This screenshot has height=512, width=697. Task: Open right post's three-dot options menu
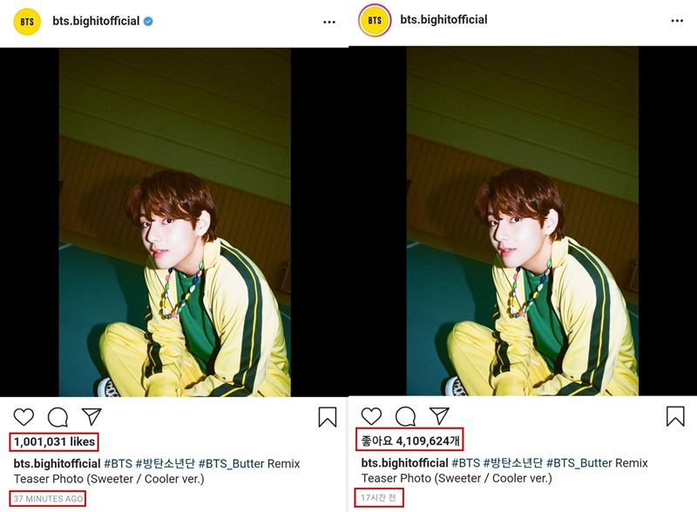pyautogui.click(x=677, y=20)
